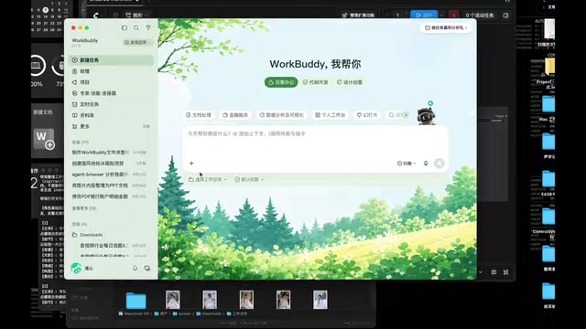This screenshot has width=586, height=329.
Task: Open the 选择工作空间 dropdown
Action: click(x=208, y=179)
